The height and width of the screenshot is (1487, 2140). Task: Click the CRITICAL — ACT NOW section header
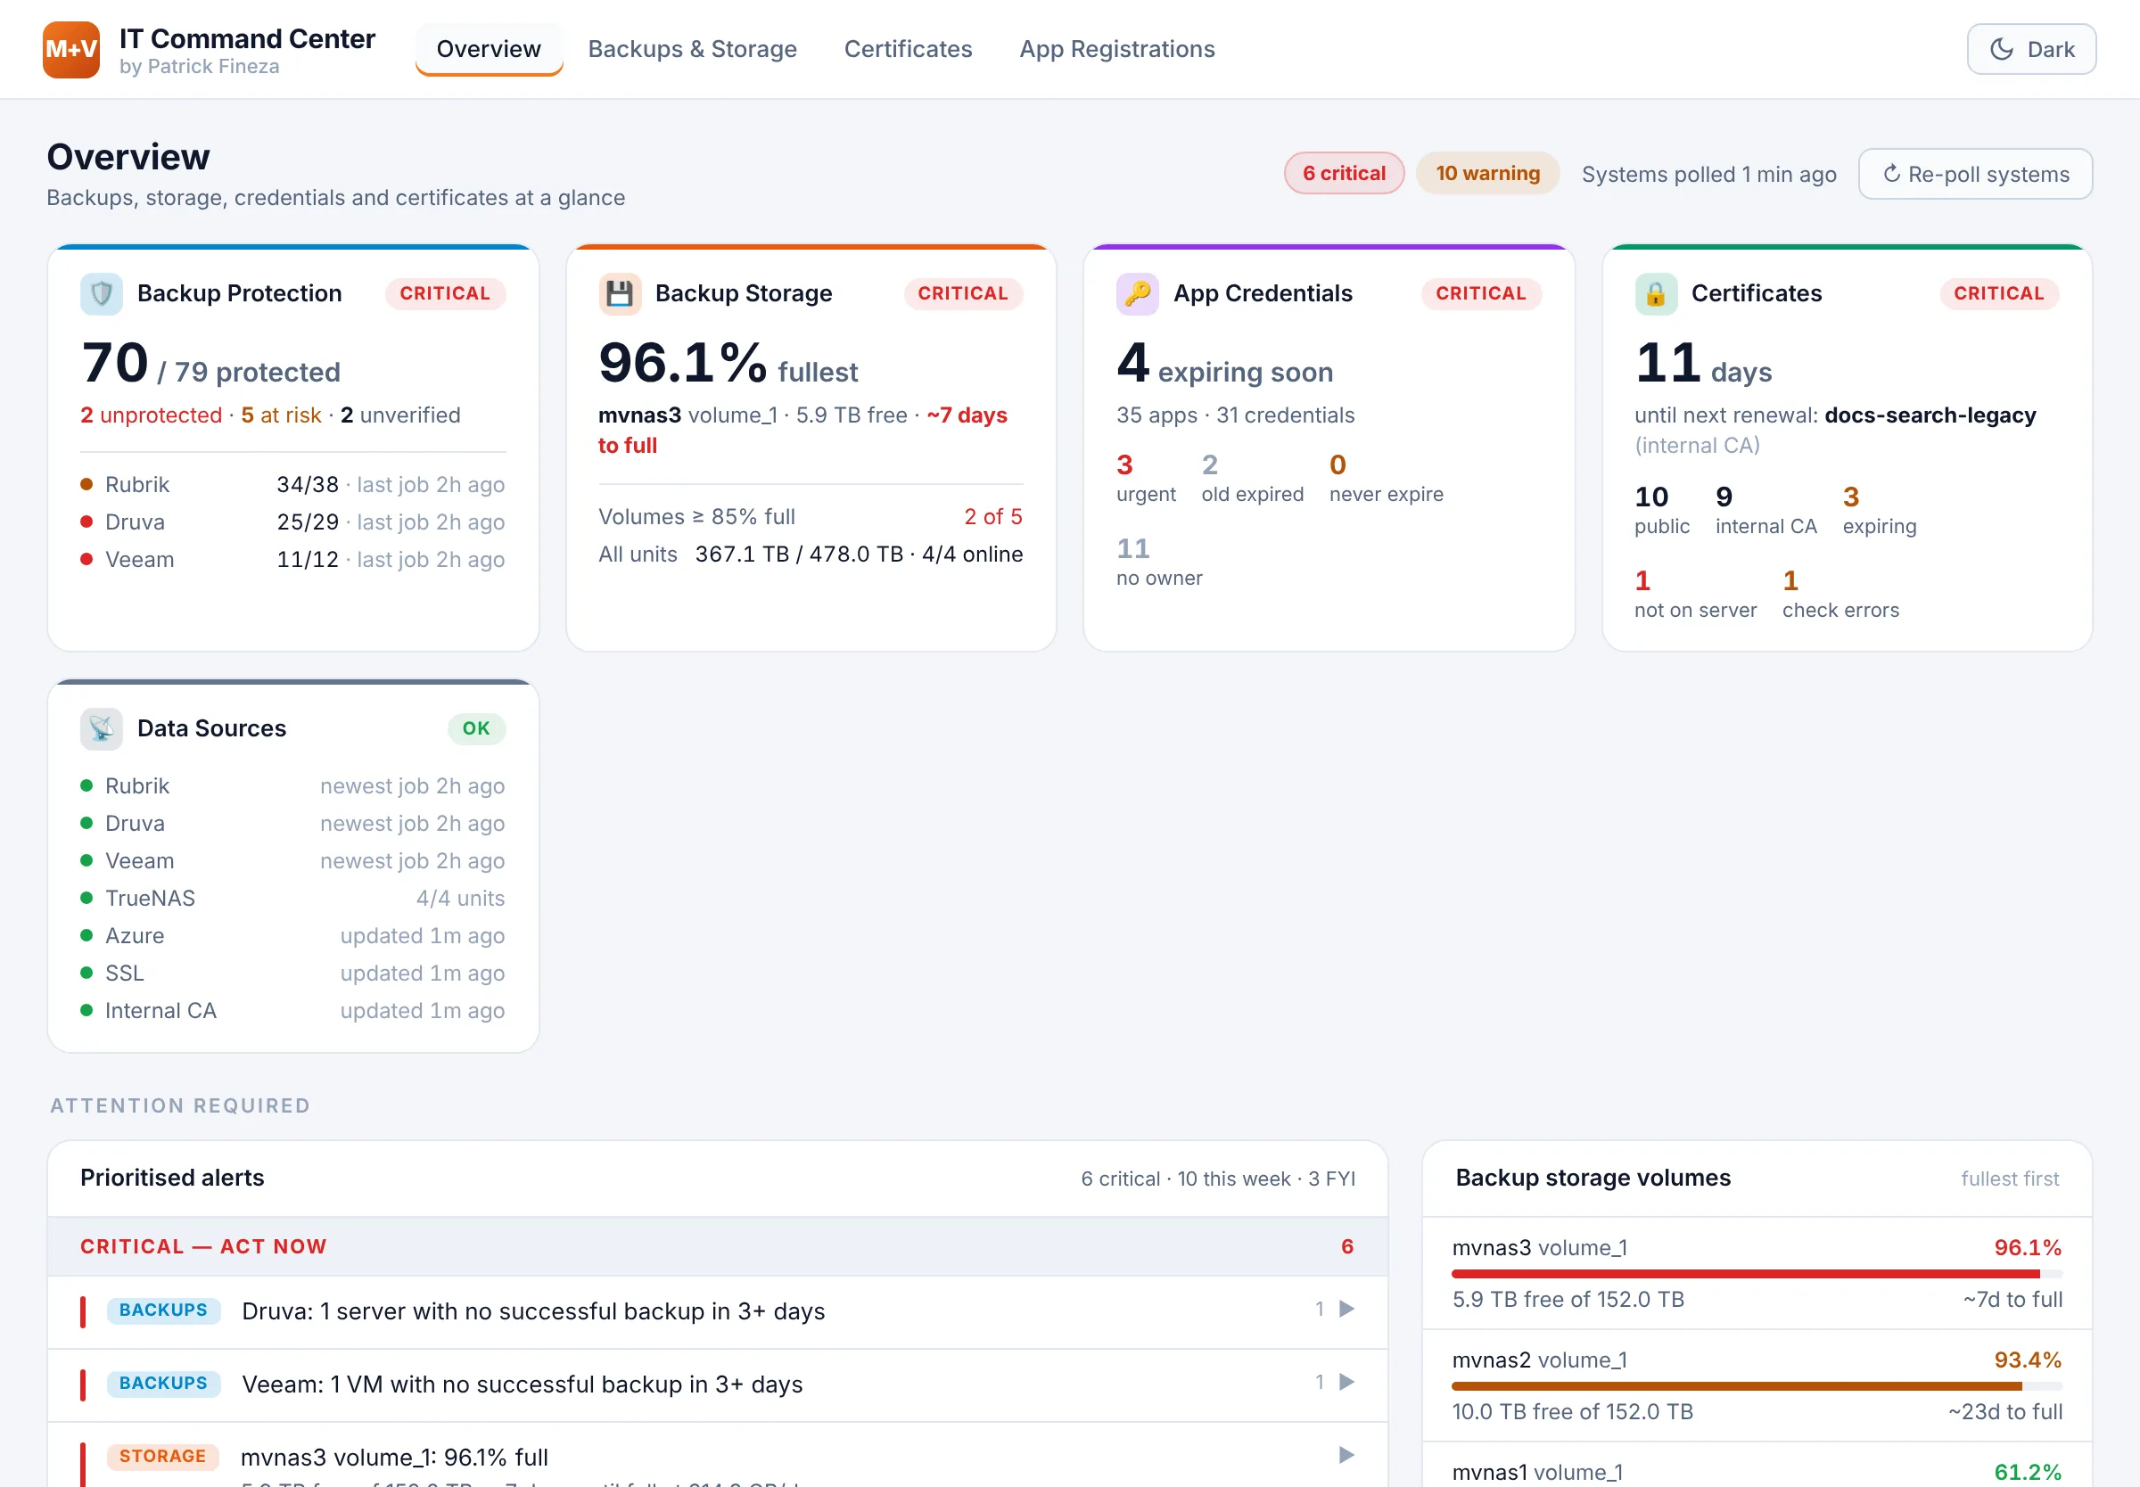tap(718, 1246)
